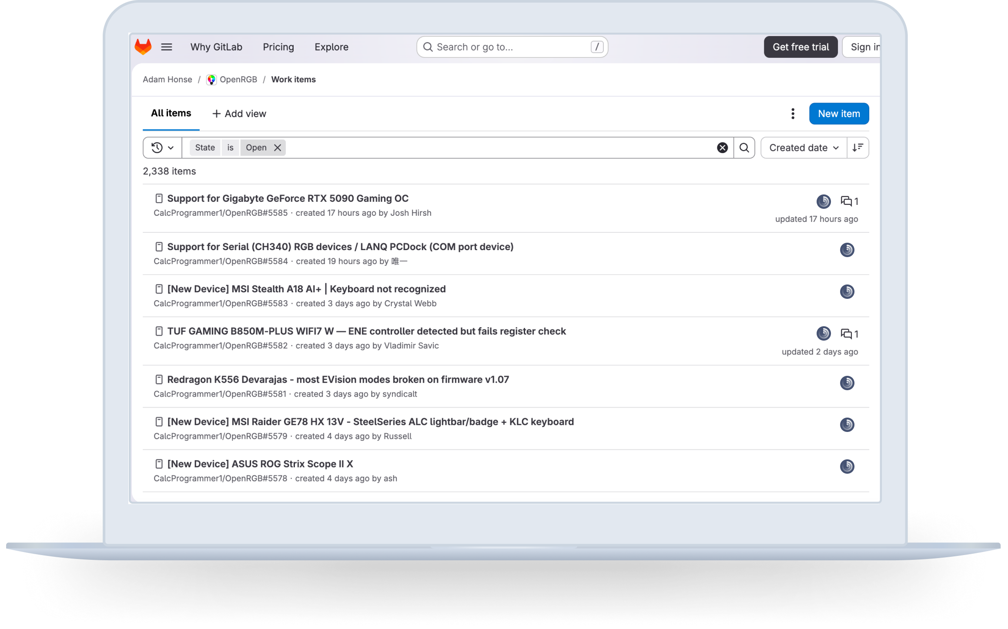Click assignee avatar on TUF GAMING B850M row
The height and width of the screenshot is (629, 1008).
tap(823, 334)
